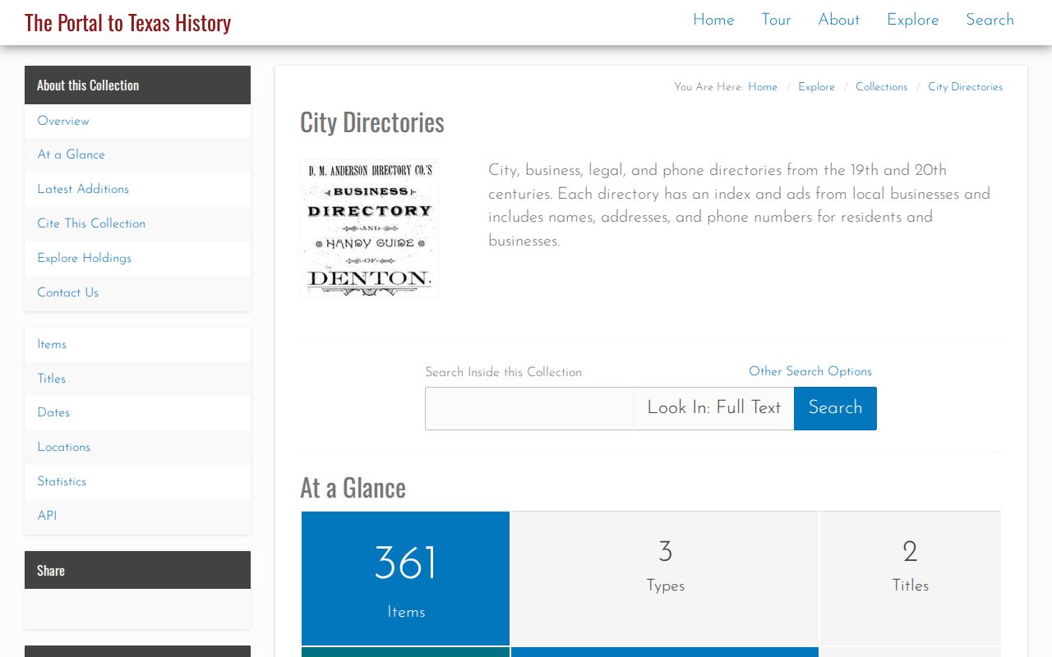
Task: Click the Explore breadcrumb link
Action: coord(816,87)
